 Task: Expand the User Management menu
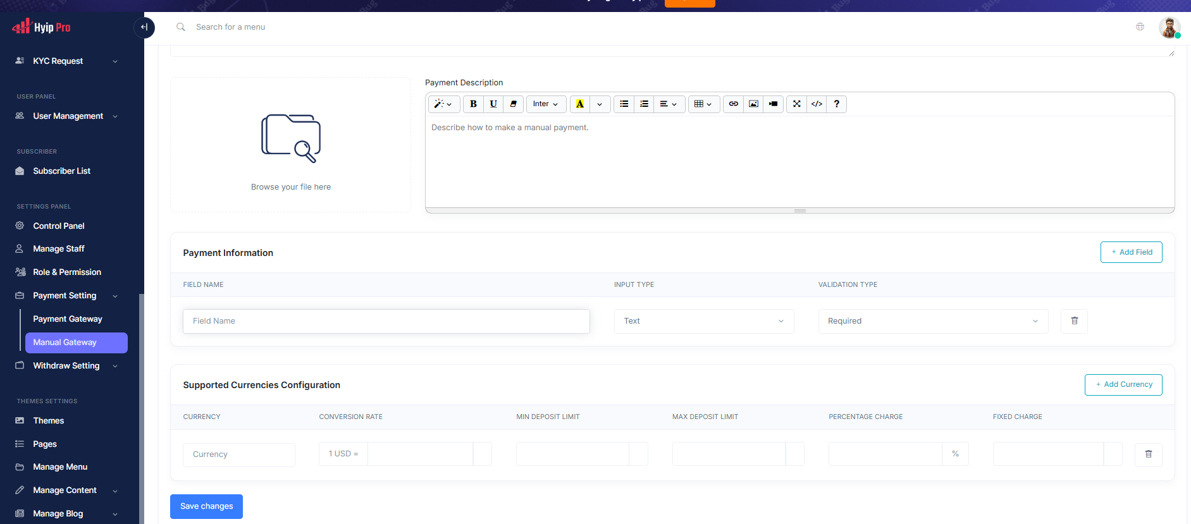pos(66,116)
